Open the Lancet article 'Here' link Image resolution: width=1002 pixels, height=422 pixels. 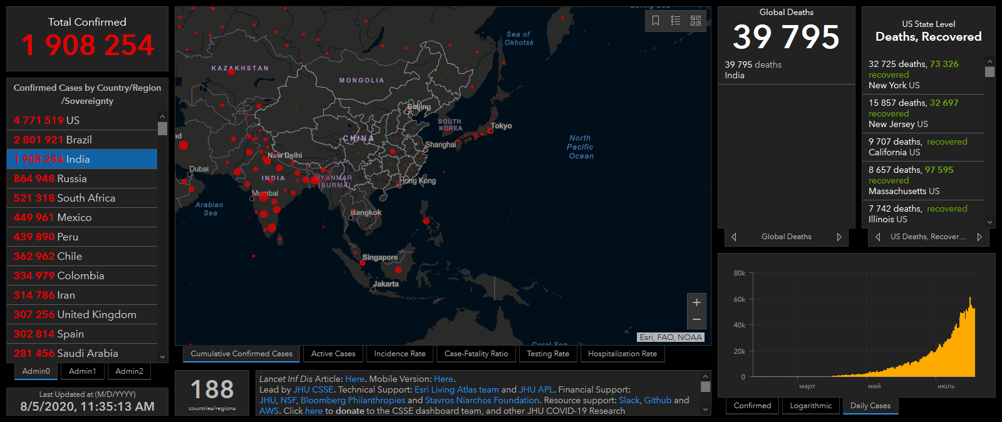coord(354,379)
